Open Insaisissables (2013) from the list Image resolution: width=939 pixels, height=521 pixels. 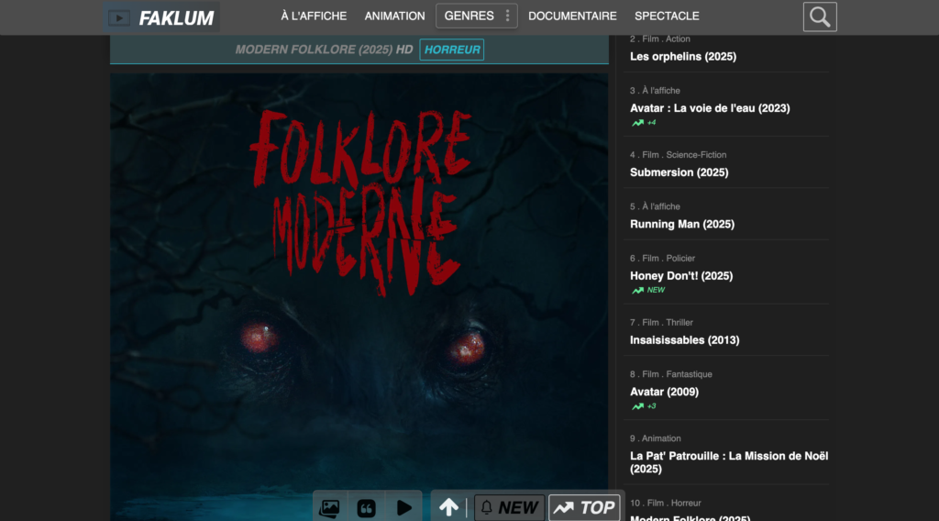[684, 340]
